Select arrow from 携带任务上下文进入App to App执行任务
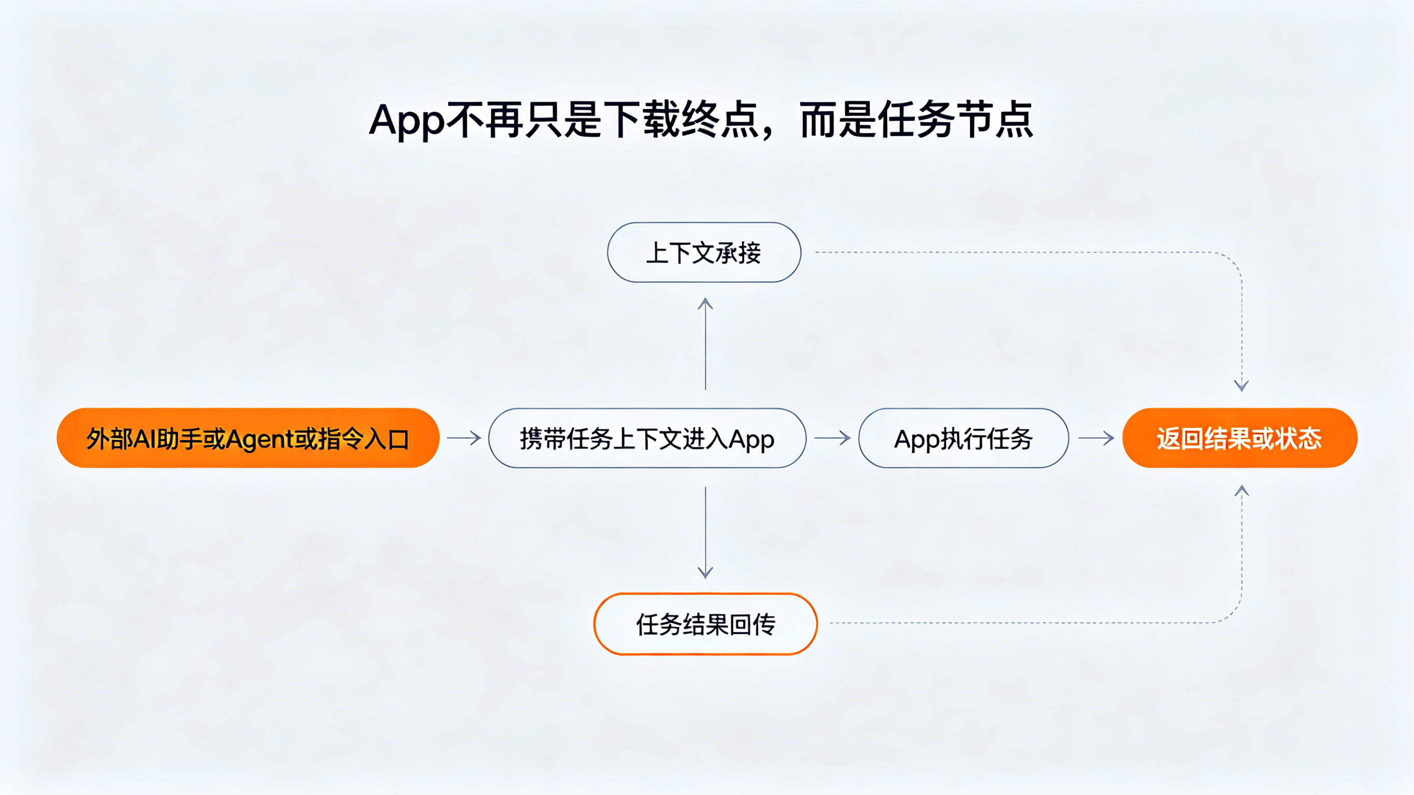 coord(832,438)
